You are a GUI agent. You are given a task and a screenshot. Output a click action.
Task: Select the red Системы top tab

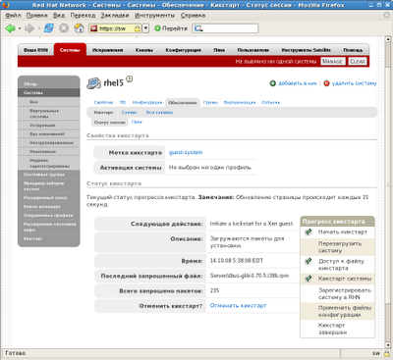[70, 50]
